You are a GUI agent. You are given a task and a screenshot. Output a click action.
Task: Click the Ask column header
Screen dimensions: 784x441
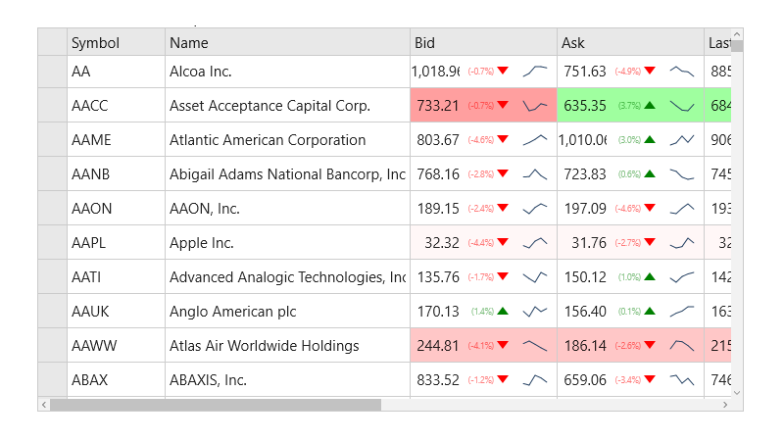click(x=630, y=42)
